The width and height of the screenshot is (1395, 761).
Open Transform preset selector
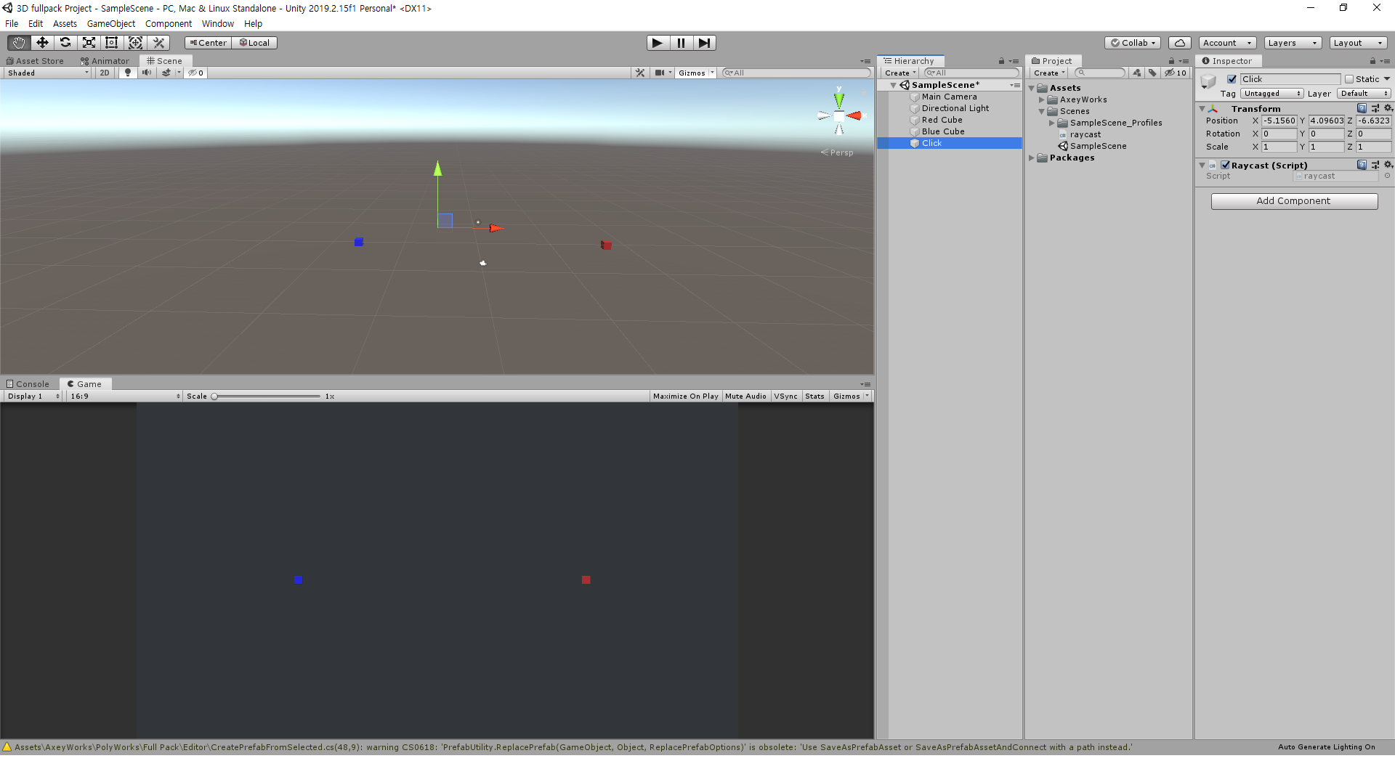pos(1375,108)
